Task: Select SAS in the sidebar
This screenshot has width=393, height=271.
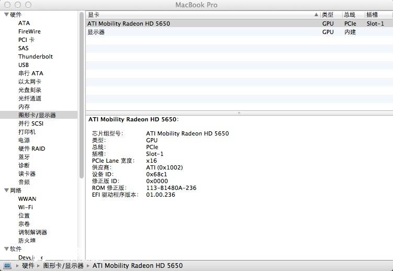Action: click(24, 48)
